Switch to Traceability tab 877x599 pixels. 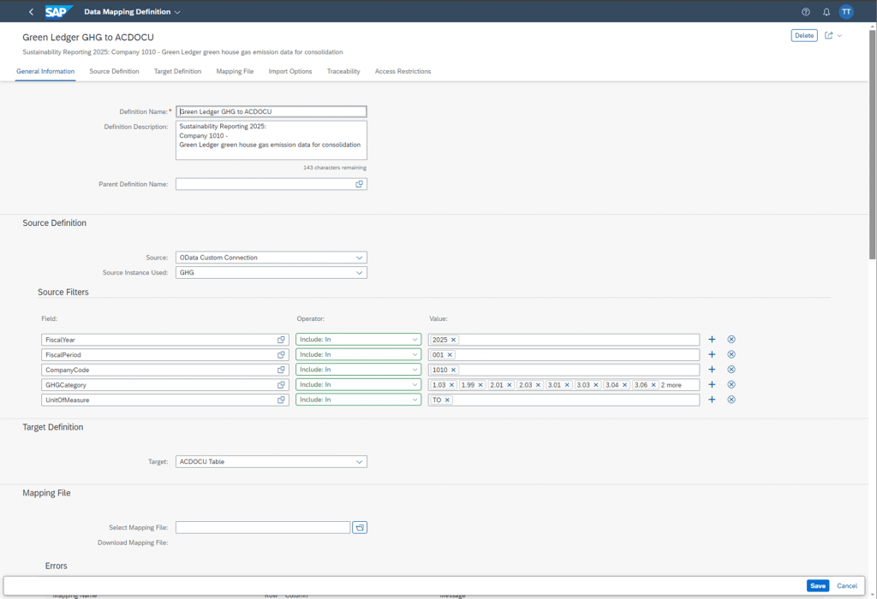click(343, 72)
